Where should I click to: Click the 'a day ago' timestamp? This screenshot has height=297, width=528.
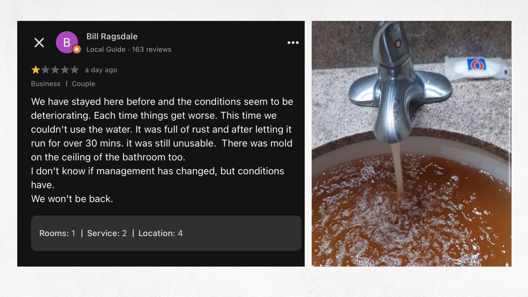tap(101, 70)
